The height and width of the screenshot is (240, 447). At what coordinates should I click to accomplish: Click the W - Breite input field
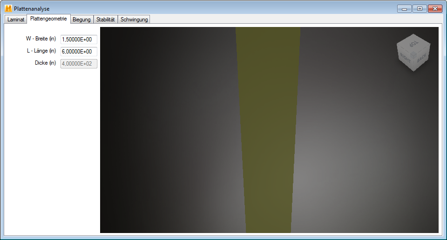[79, 40]
